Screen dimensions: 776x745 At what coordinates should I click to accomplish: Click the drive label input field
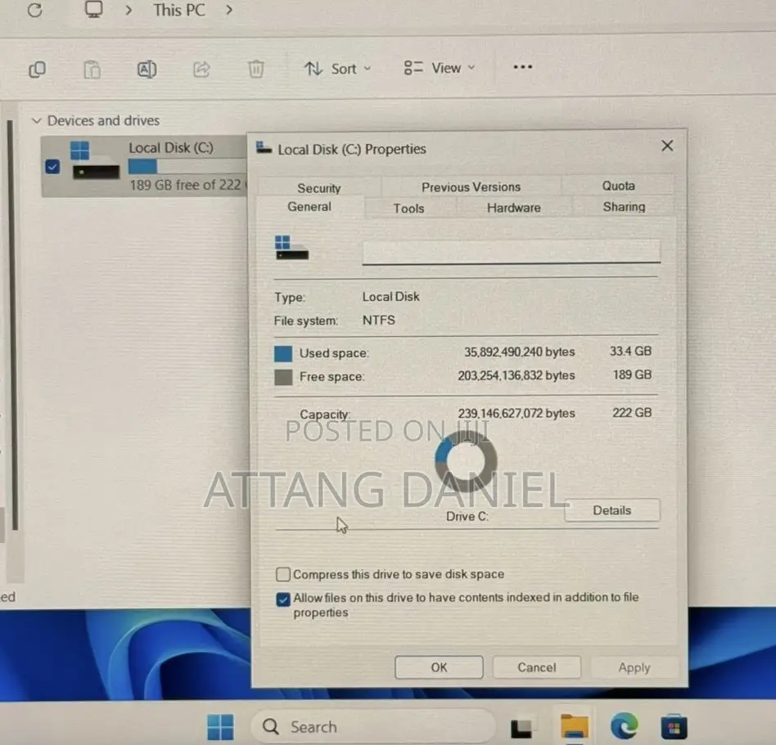pyautogui.click(x=512, y=251)
